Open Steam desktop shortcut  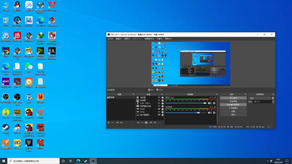click(x=6, y=129)
